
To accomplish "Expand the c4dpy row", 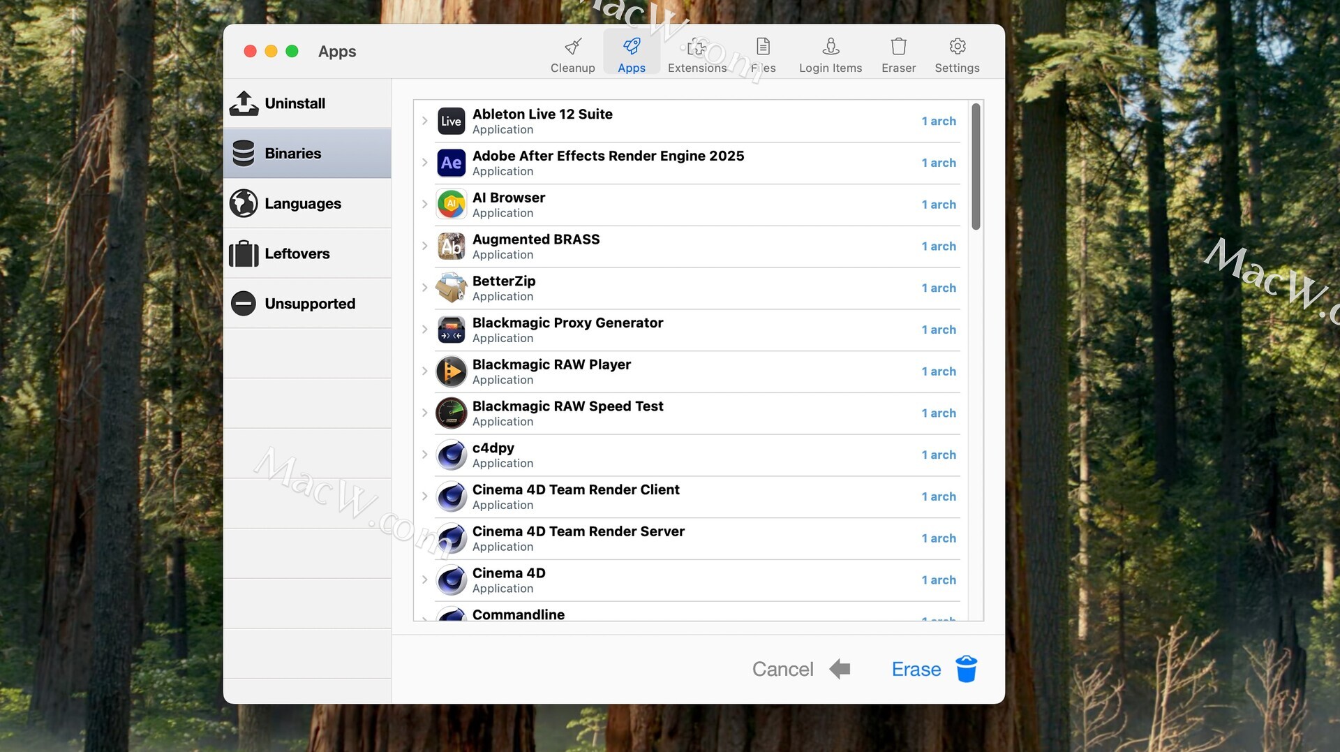I will 424,455.
